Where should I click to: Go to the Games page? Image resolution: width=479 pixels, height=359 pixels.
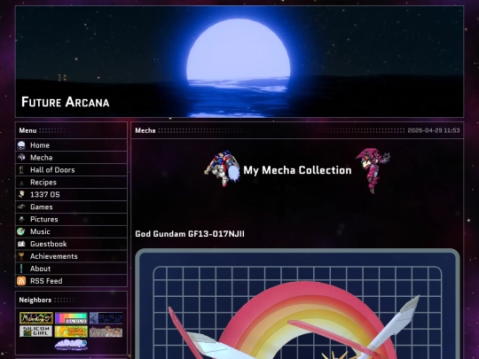[71, 207]
